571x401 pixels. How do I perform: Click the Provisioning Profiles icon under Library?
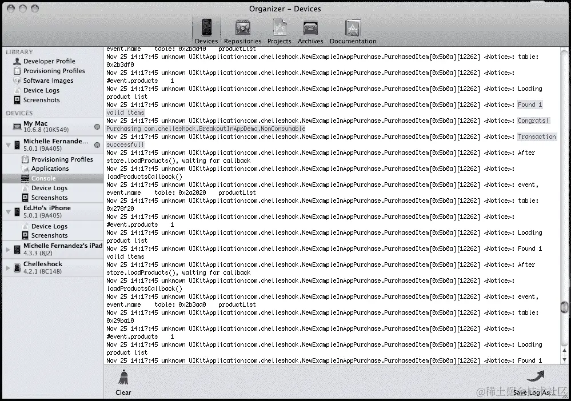[17, 71]
